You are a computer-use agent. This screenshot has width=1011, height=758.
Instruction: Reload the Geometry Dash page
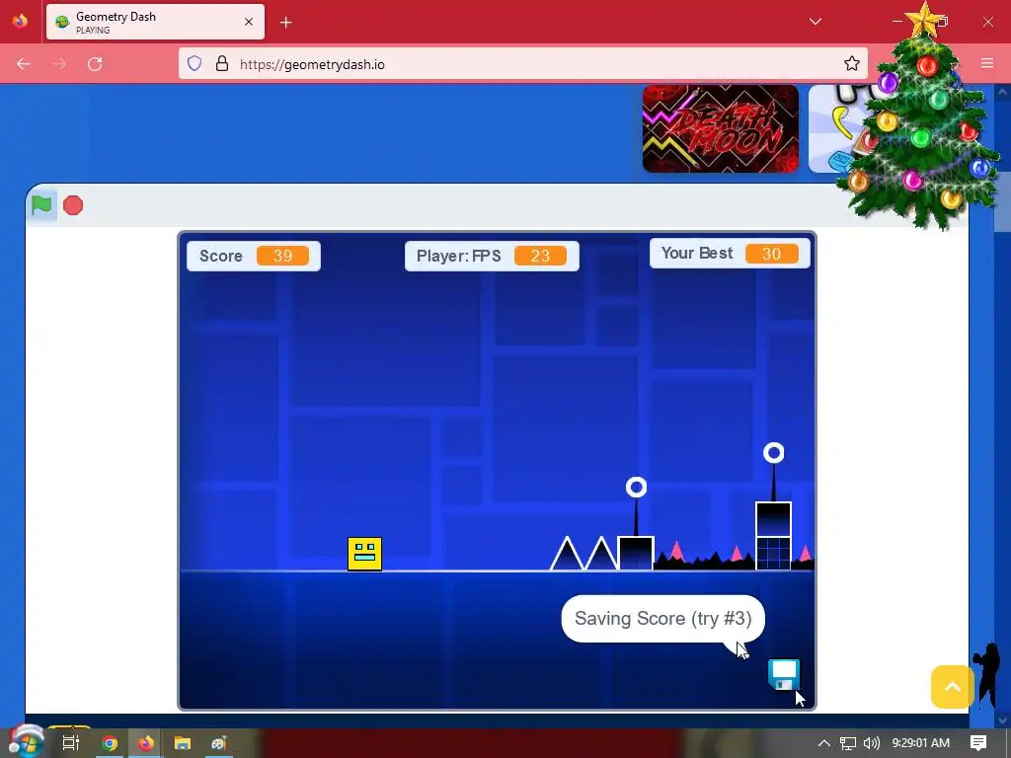point(95,64)
